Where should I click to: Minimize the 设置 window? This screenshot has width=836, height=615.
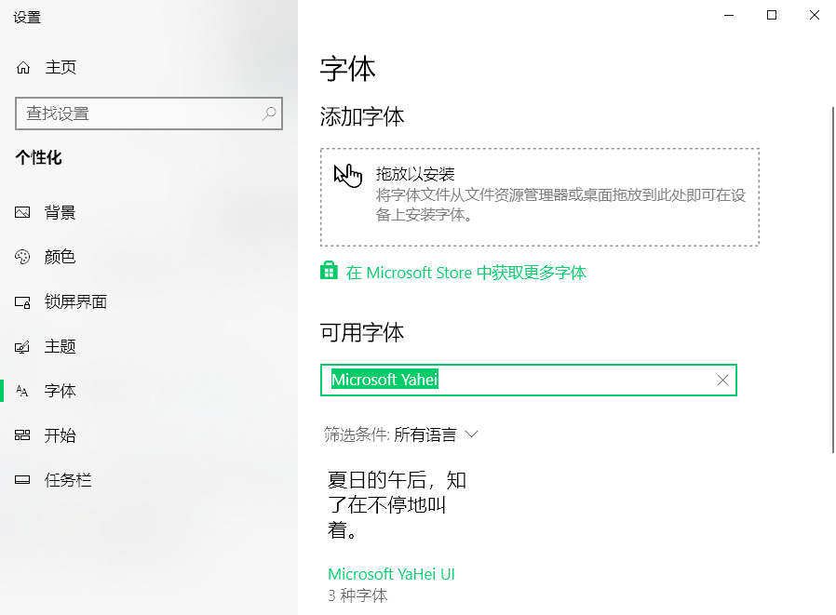[x=729, y=15]
